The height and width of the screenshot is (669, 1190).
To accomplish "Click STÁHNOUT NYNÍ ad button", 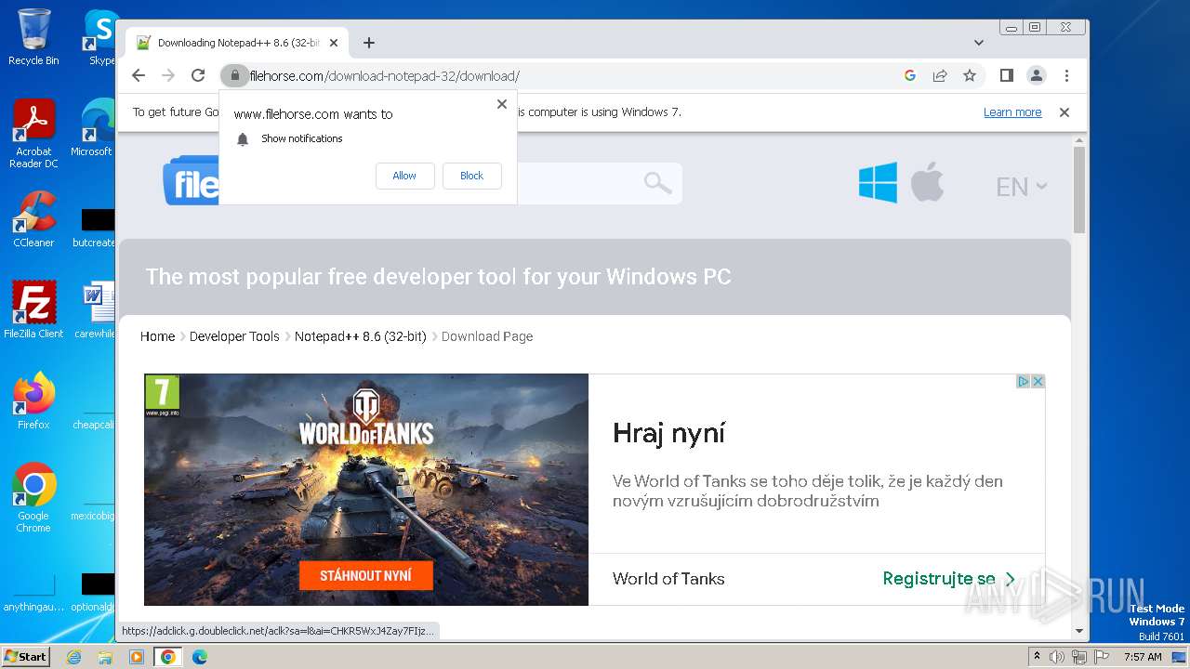I will click(366, 575).
